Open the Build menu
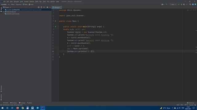197x110 pixels. (37, 2)
